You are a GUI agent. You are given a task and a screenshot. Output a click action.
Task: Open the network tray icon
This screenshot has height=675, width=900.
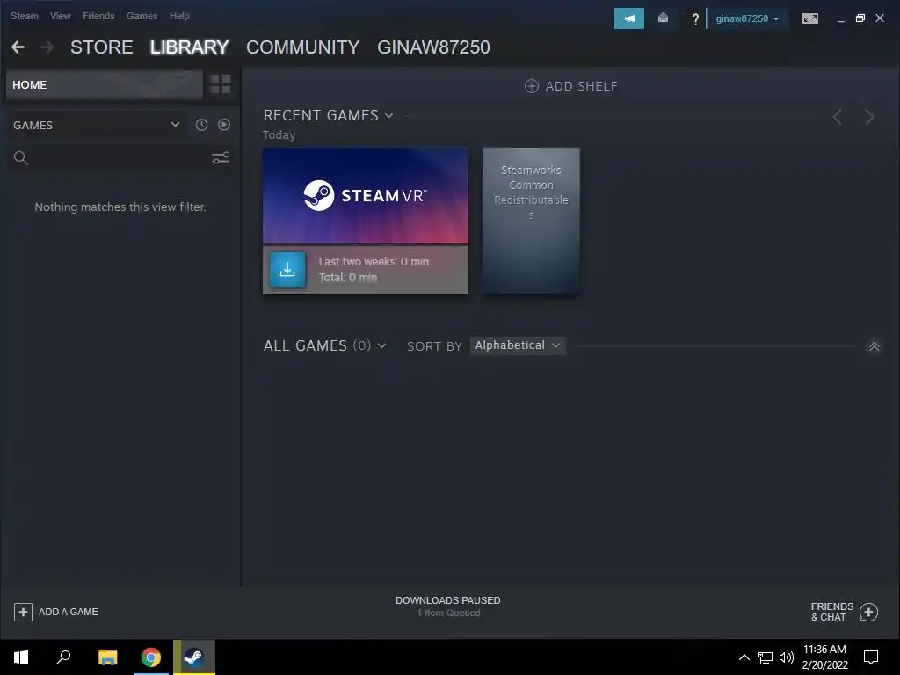(x=766, y=657)
